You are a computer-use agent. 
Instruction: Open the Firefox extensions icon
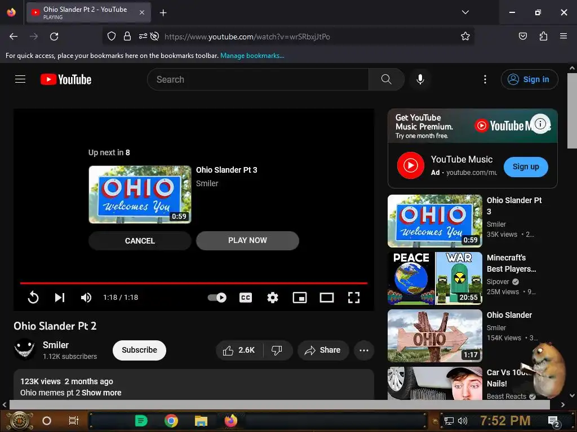click(x=543, y=36)
